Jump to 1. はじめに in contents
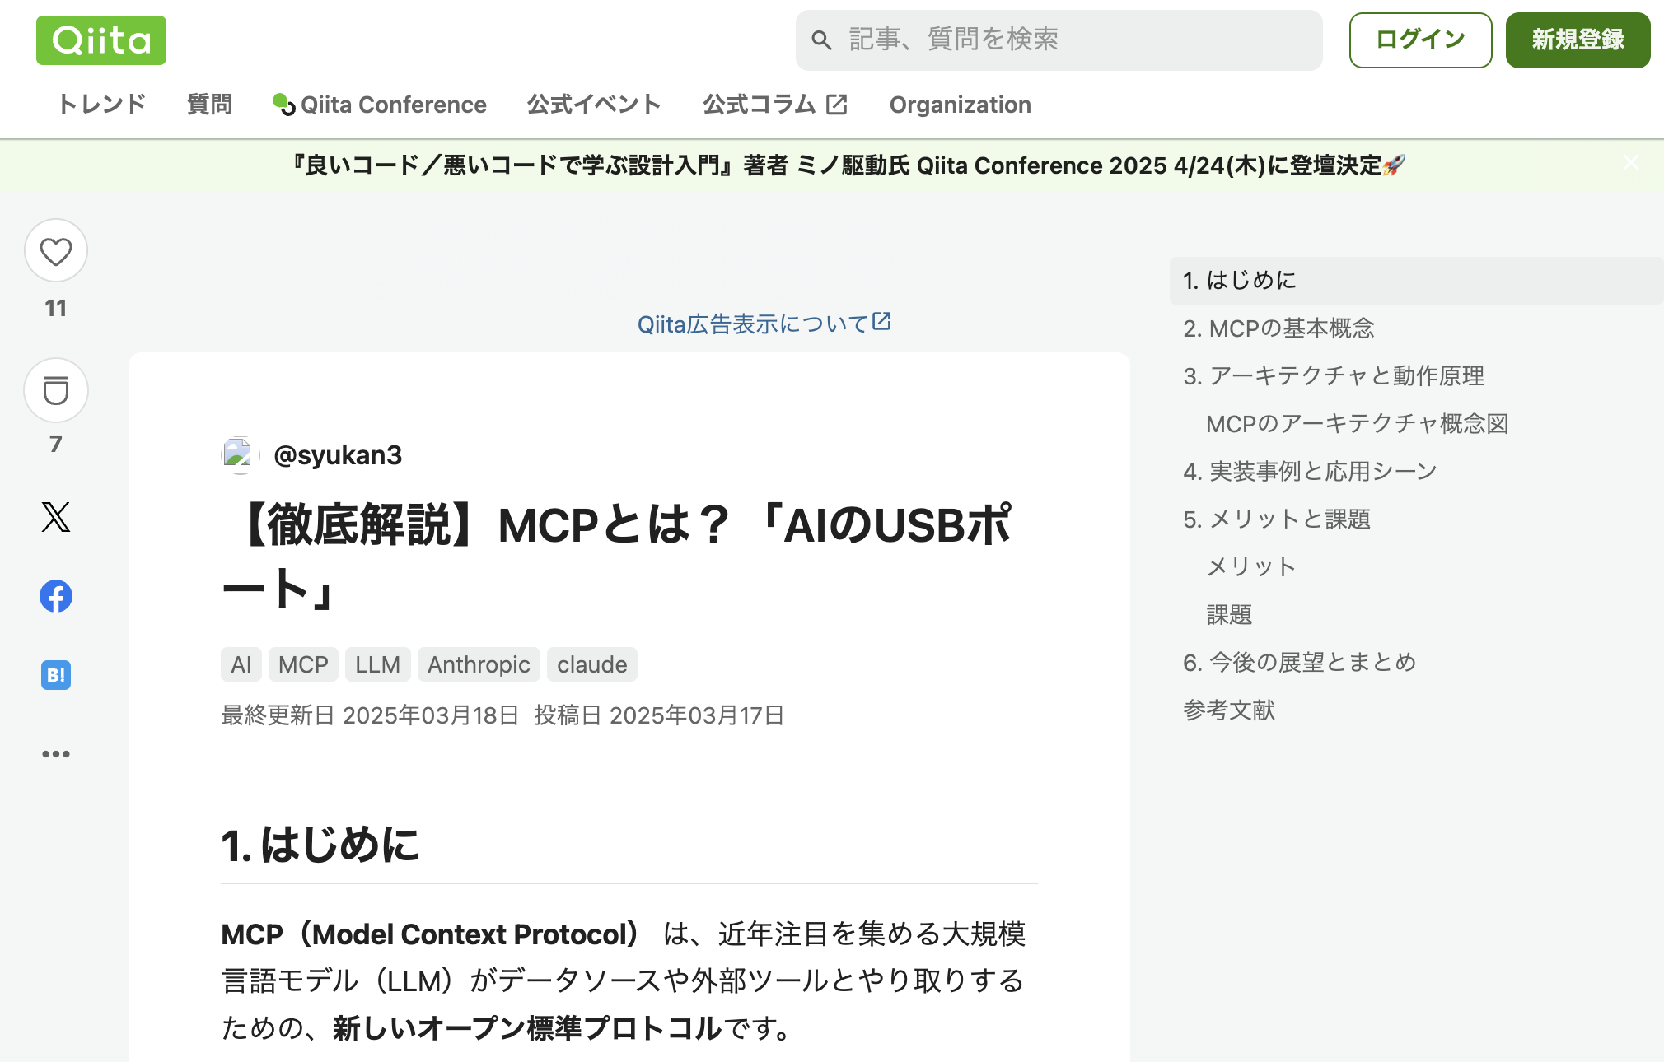Viewport: 1664px width, 1062px height. 1417,281
